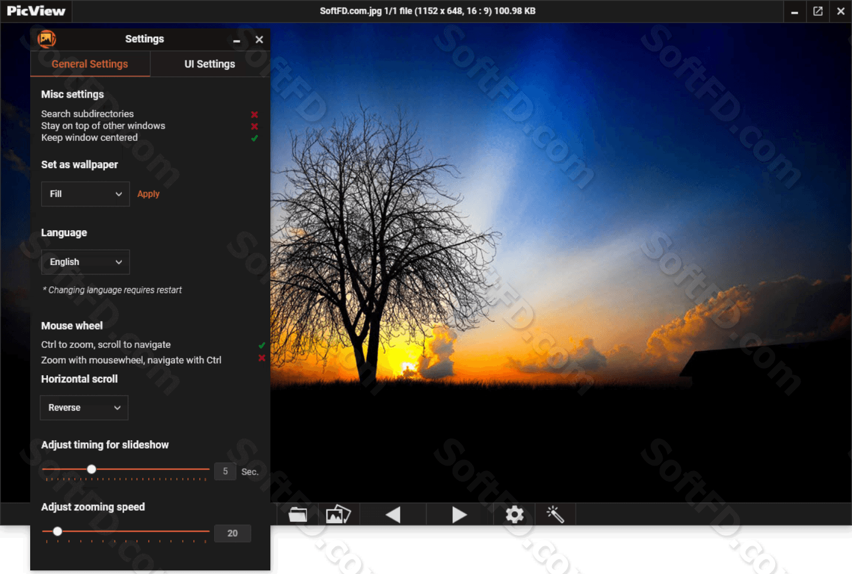Click the Changing language requires restart note
Viewport: 852px width, 574px height.
click(x=112, y=290)
